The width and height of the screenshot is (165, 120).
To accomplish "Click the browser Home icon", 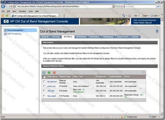I will coord(124,16).
